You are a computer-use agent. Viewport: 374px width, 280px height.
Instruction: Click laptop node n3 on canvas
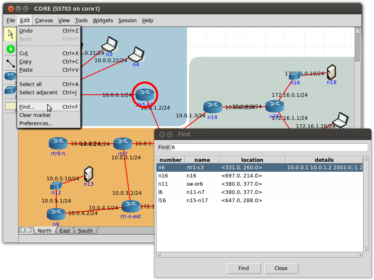coord(109,44)
